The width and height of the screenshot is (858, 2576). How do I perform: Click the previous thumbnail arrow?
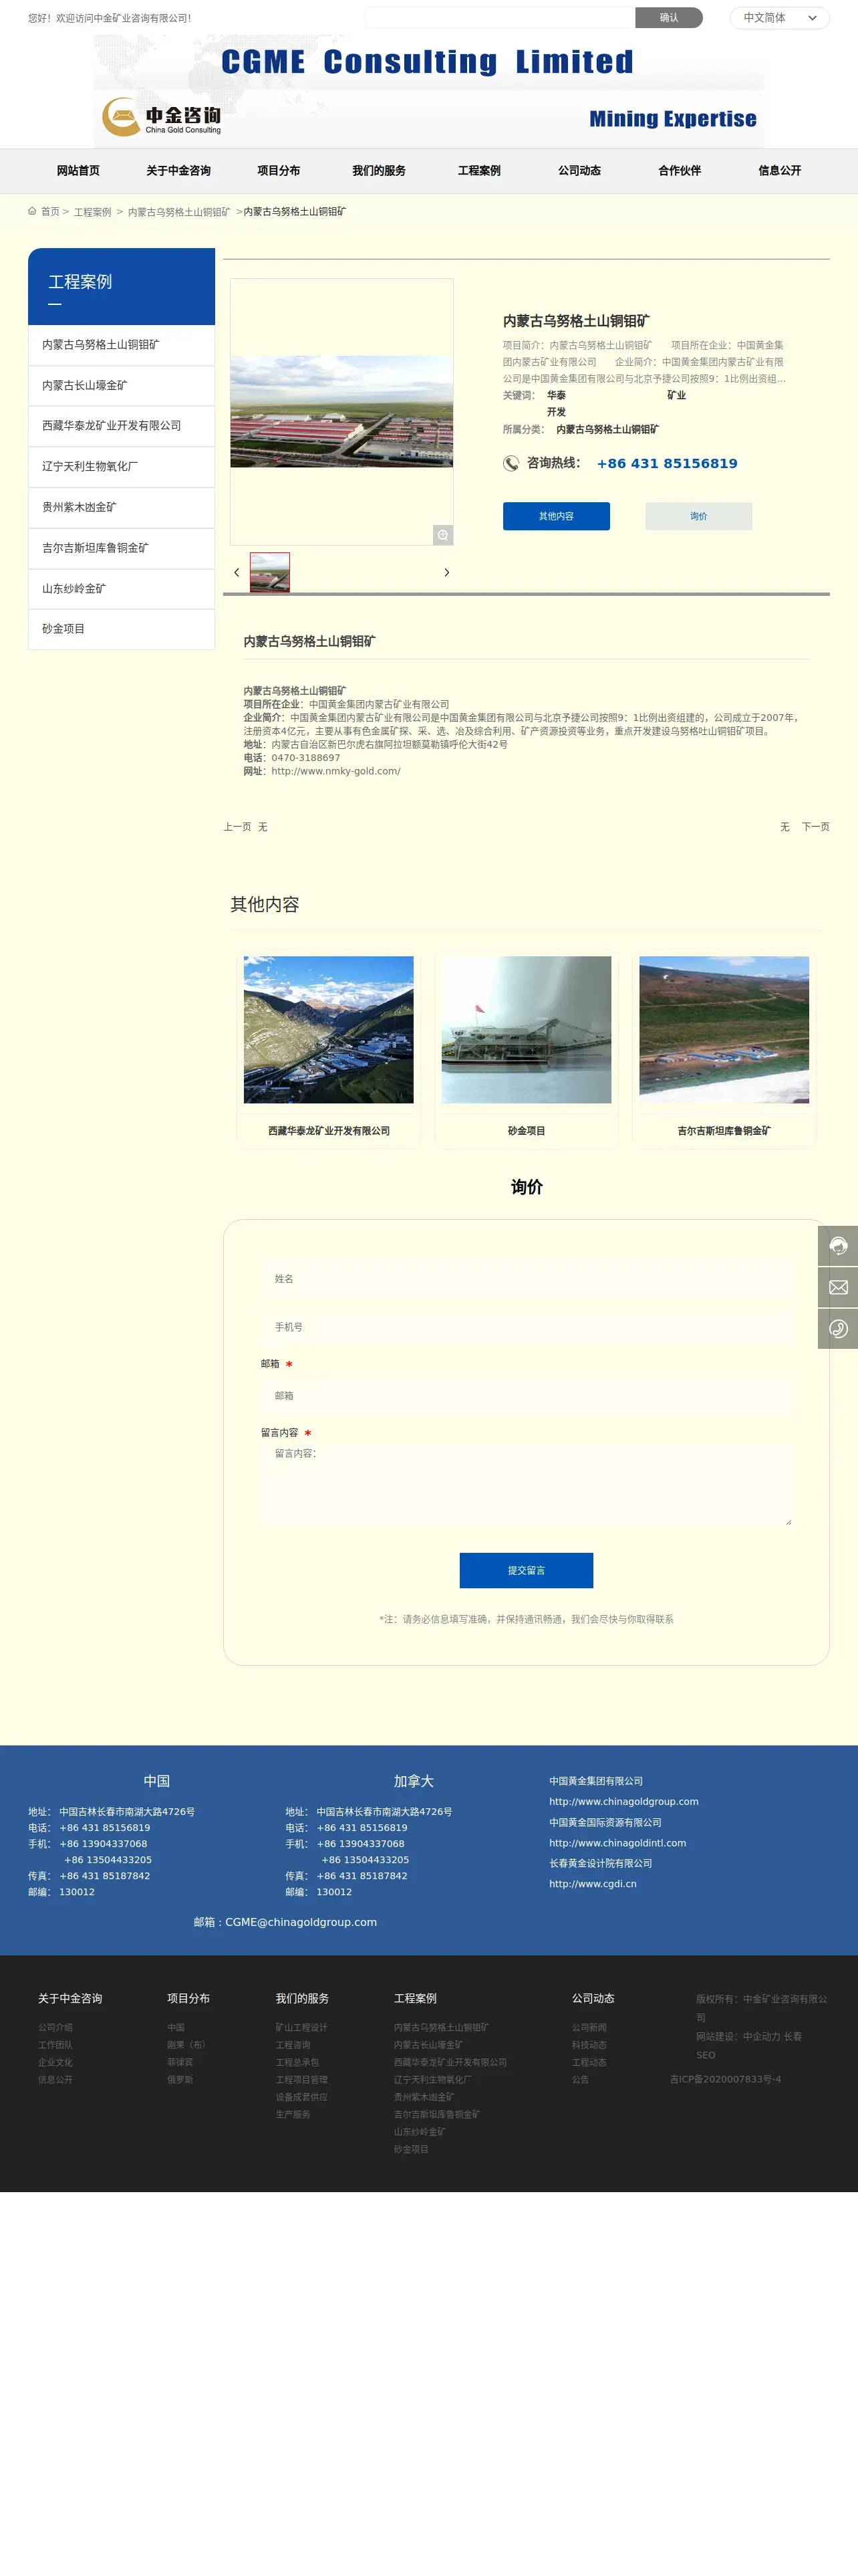coord(237,573)
